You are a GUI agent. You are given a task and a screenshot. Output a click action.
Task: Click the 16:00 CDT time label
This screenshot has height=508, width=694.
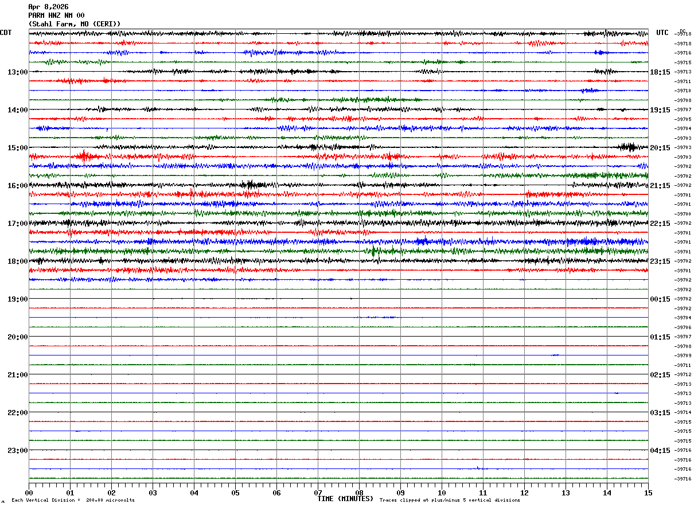(x=18, y=186)
